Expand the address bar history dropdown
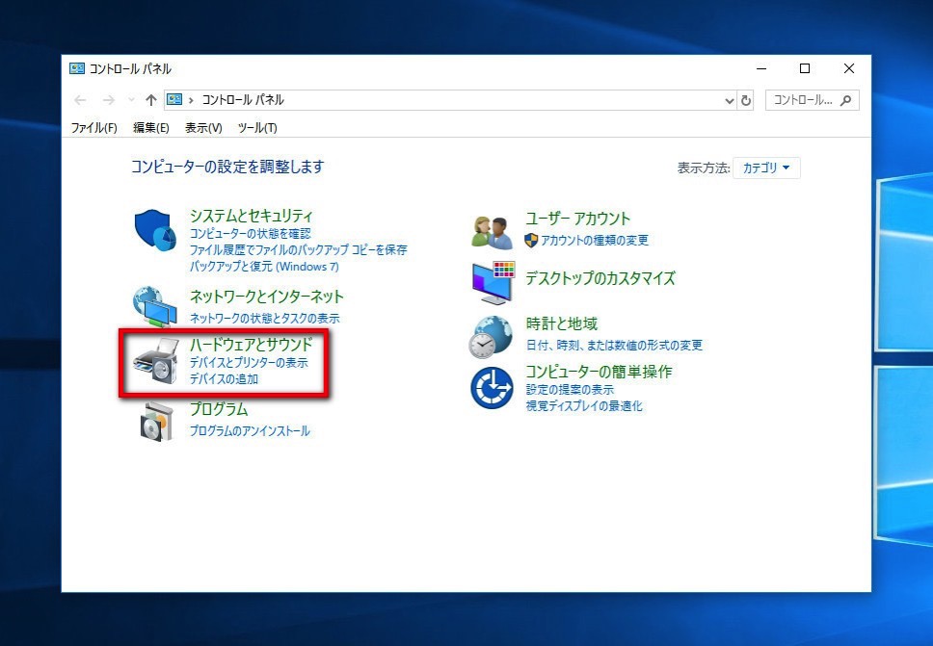Viewport: 933px width, 646px height. [729, 100]
